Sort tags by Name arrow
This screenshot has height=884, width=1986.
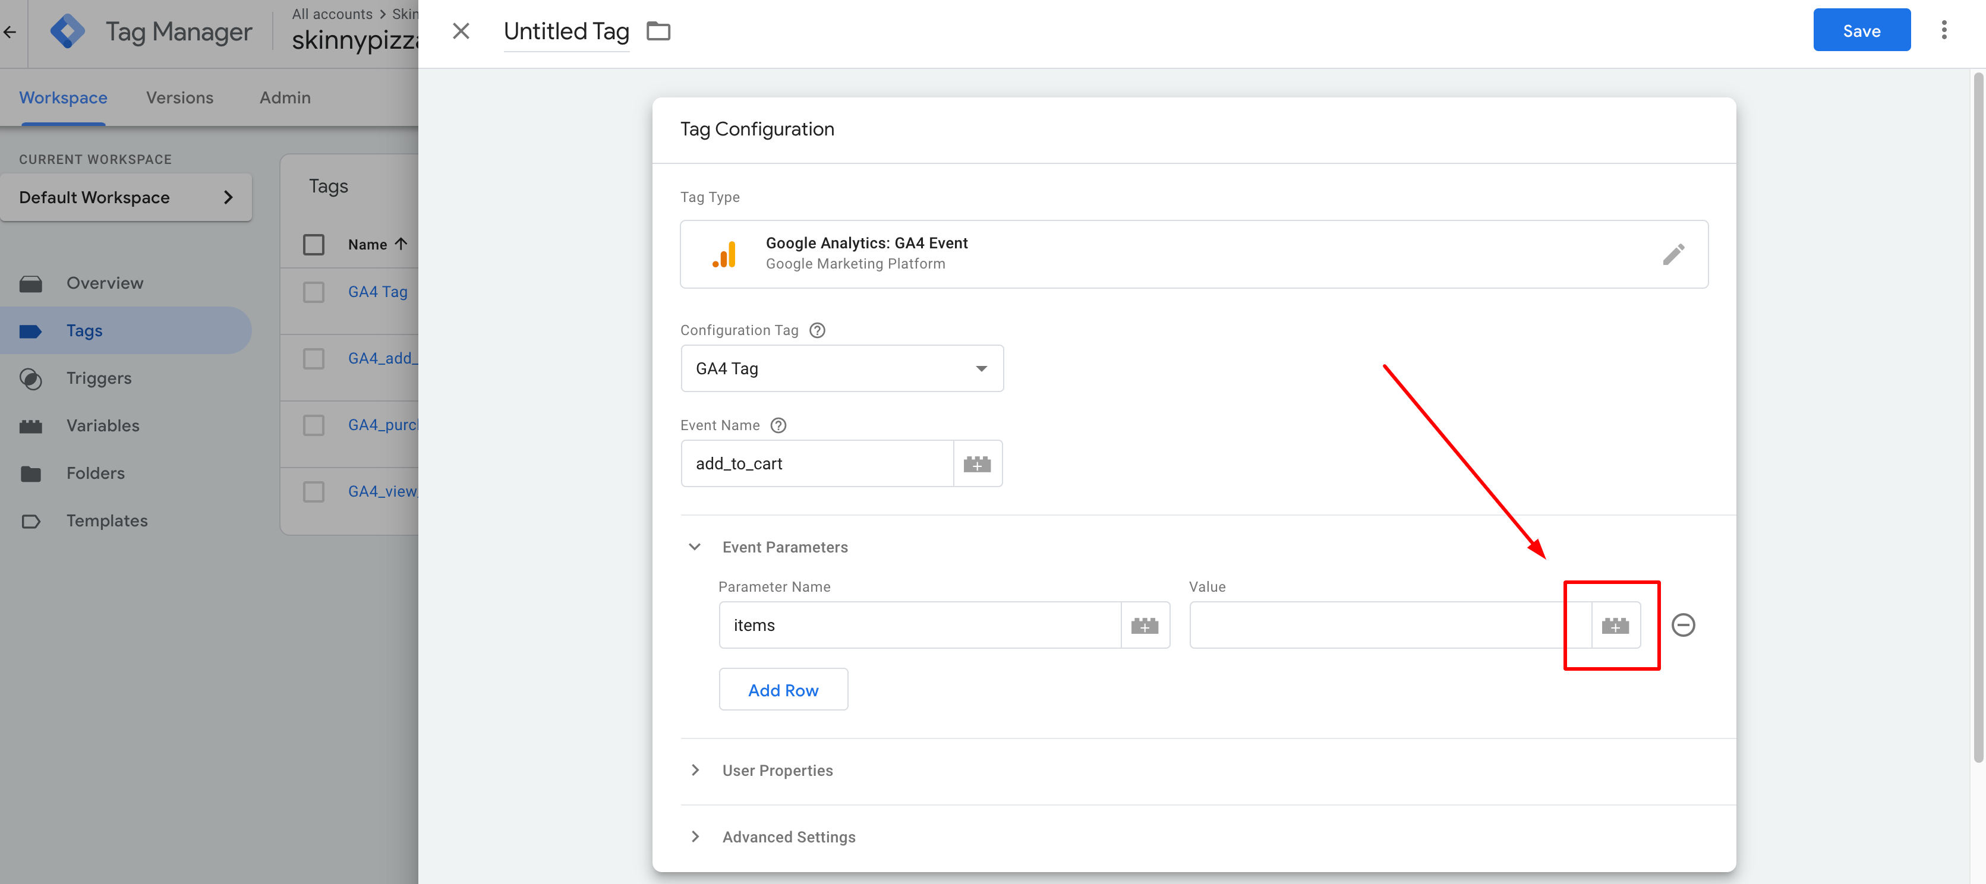(401, 244)
